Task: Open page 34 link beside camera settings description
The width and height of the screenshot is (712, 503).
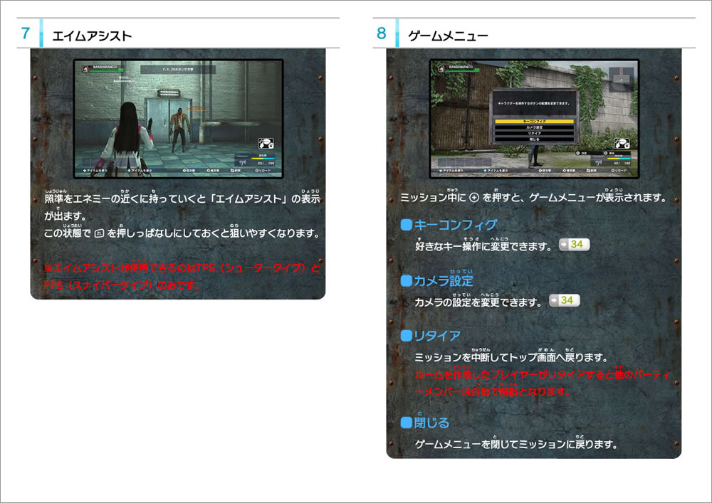Action: tap(565, 300)
